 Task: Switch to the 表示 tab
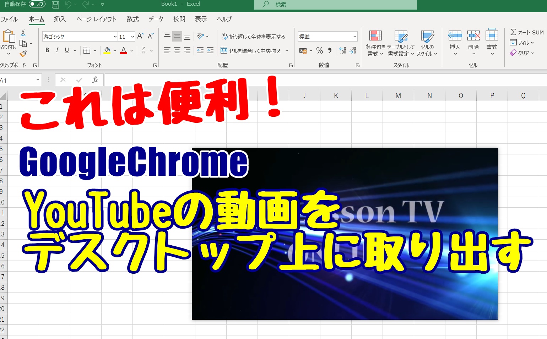click(x=201, y=19)
